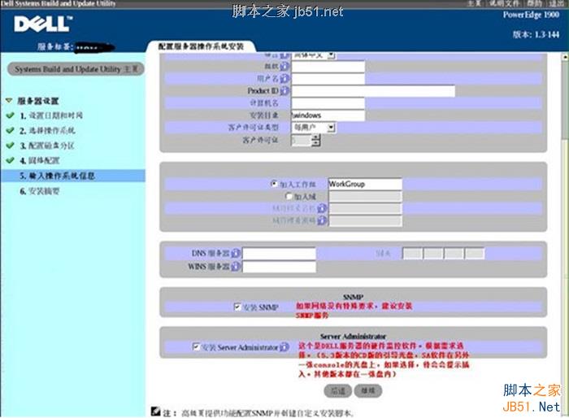Viewport: 569px width, 418px height.
Task: Click info icon beside the domain administrator password field
Action: coord(322,220)
